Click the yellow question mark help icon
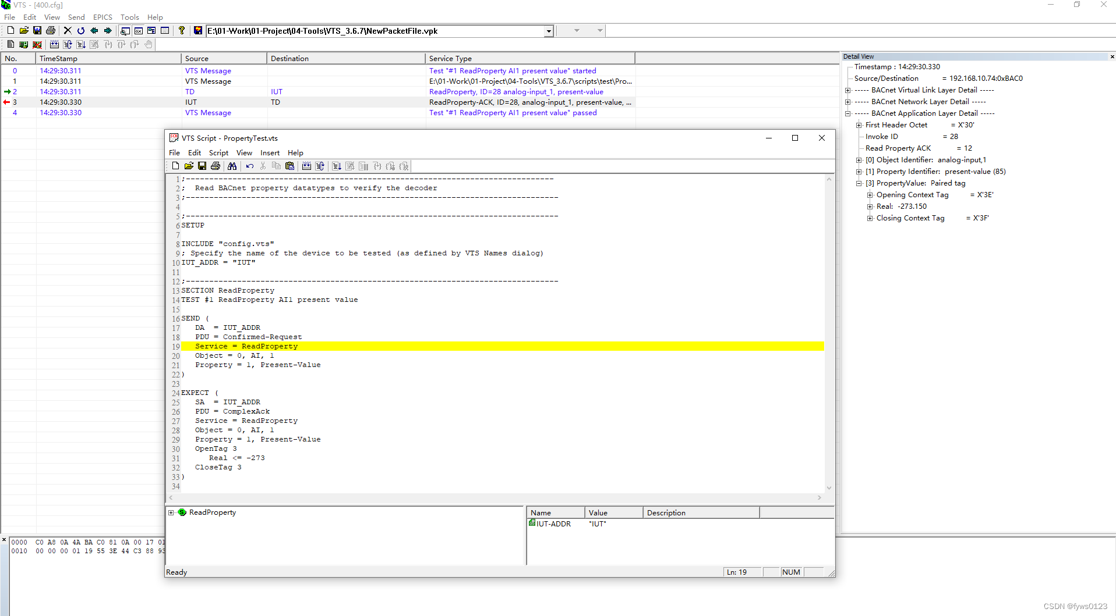Image resolution: width=1116 pixels, height=616 pixels. [x=182, y=30]
